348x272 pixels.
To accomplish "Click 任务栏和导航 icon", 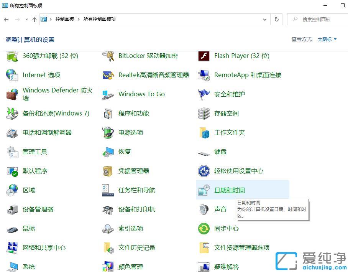I will tap(108, 190).
